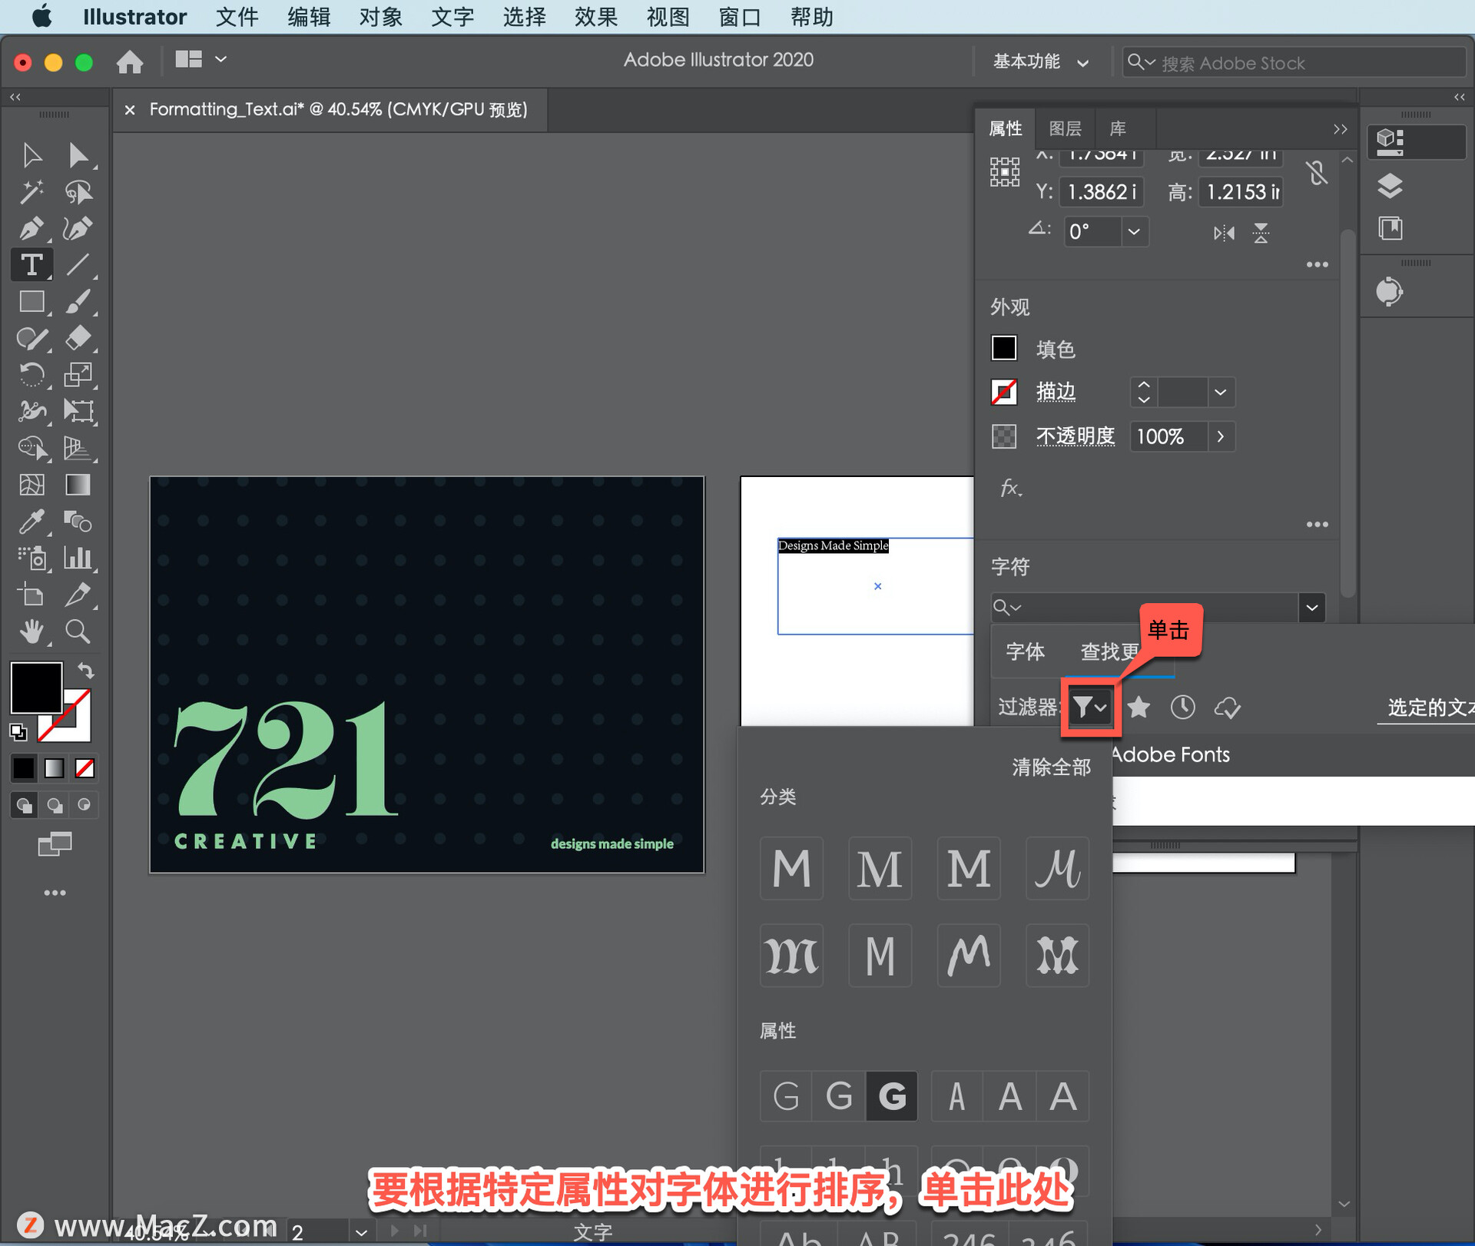The width and height of the screenshot is (1475, 1246).
Task: Open the 效果 menu
Action: click(596, 17)
